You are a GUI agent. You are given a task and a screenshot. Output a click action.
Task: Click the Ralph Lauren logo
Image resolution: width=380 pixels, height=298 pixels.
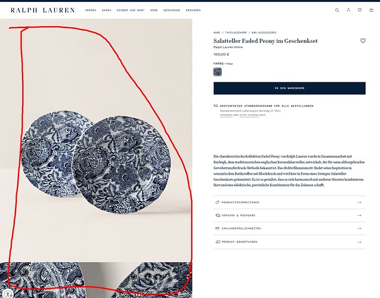point(43,10)
